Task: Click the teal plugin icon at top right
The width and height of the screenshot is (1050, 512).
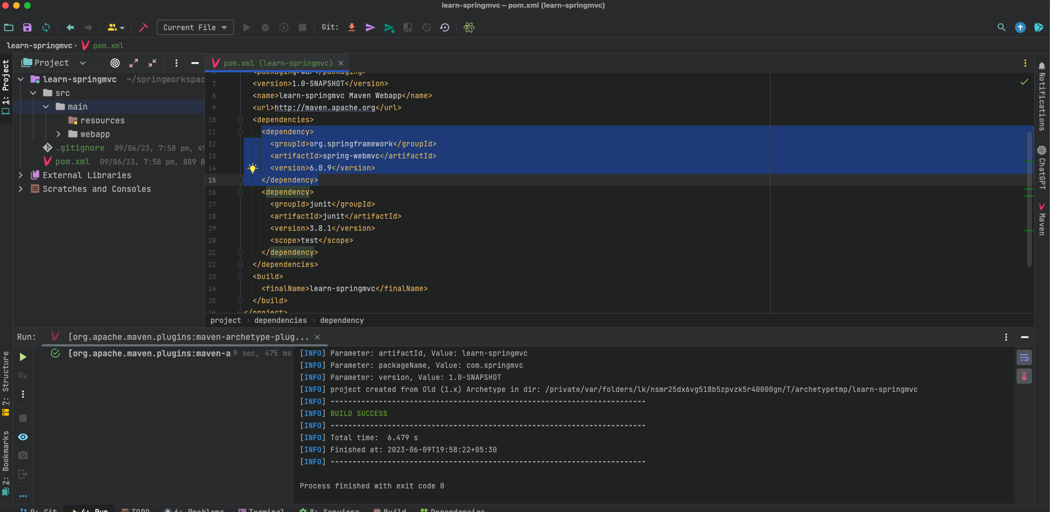Action: point(1038,27)
